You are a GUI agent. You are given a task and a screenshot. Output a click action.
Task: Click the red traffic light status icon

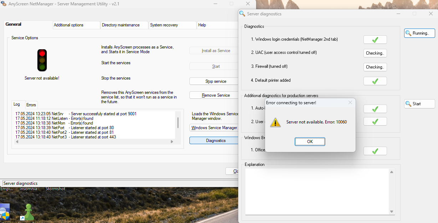click(x=42, y=60)
